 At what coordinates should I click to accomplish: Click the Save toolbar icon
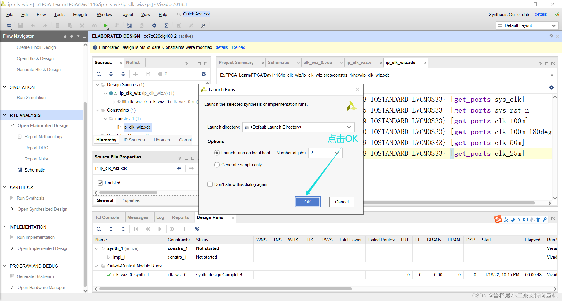(20, 26)
